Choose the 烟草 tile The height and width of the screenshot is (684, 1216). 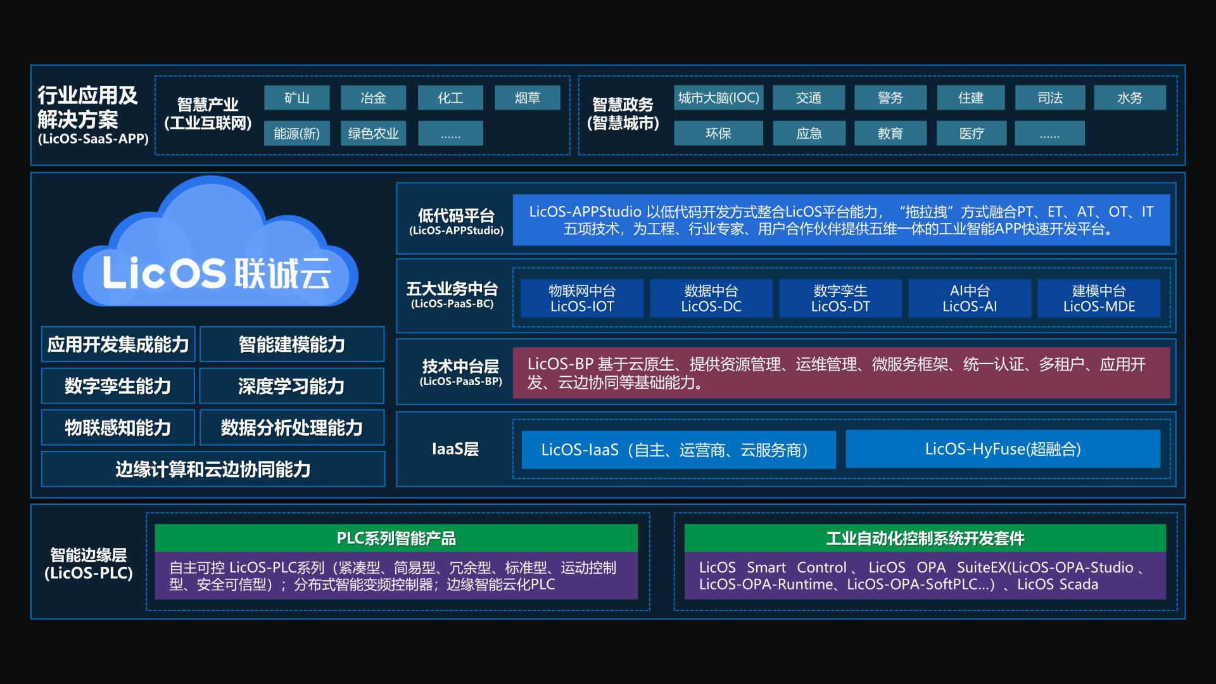pyautogui.click(x=527, y=98)
